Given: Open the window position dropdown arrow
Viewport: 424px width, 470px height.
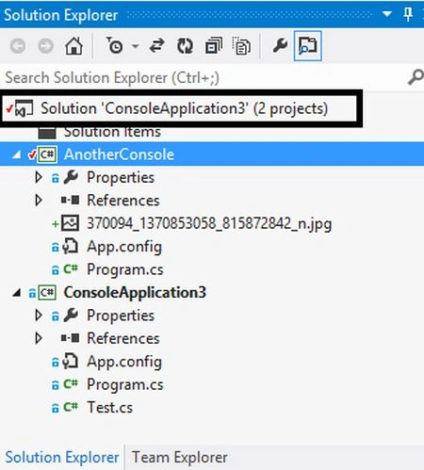Looking at the screenshot, I should (387, 14).
